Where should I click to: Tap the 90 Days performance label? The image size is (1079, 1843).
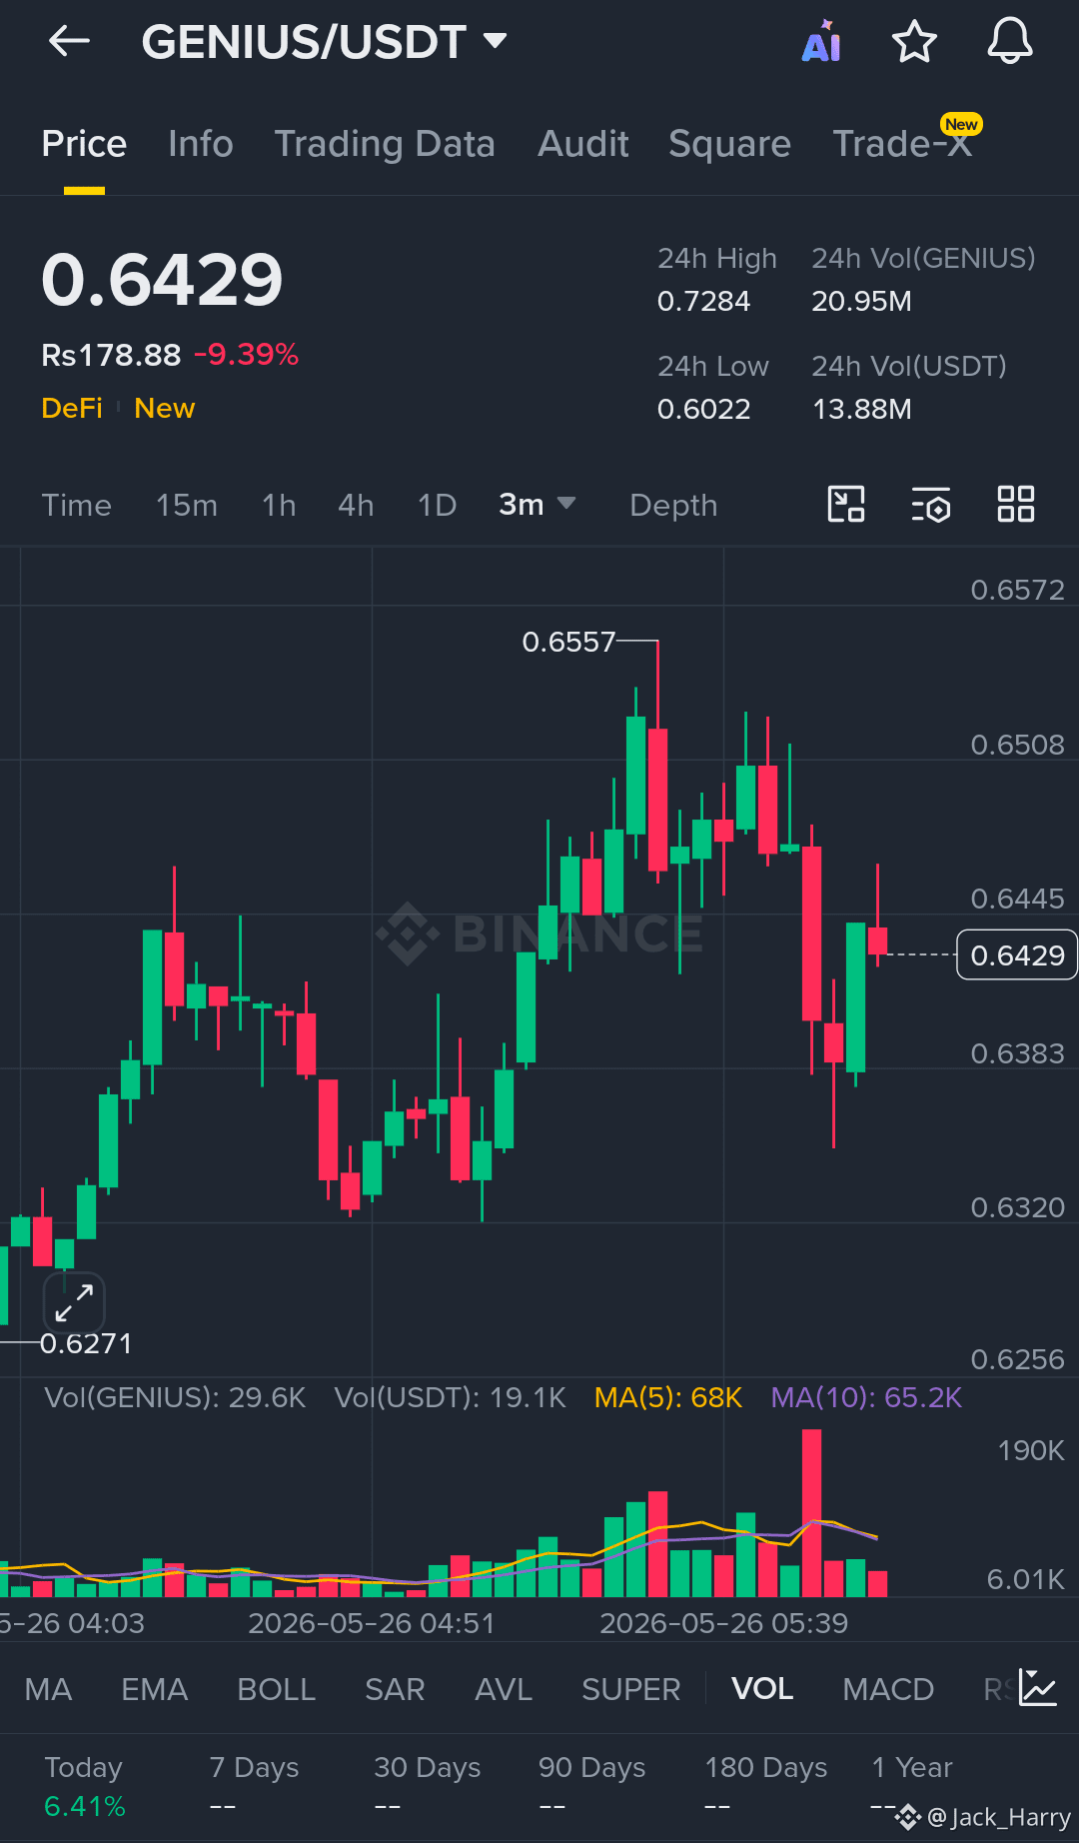[591, 1767]
